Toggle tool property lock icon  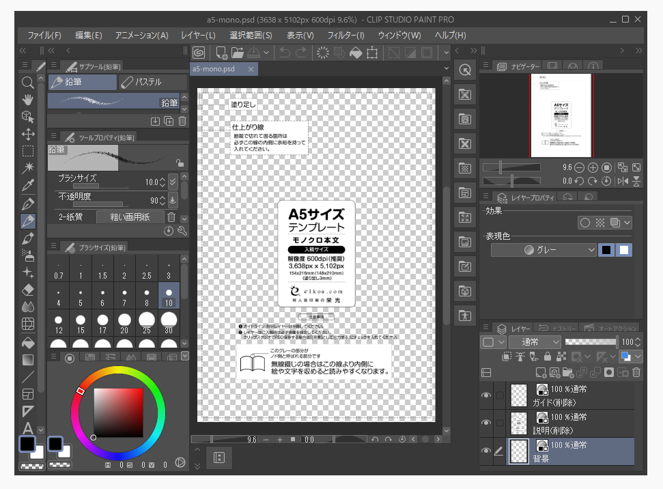[180, 163]
